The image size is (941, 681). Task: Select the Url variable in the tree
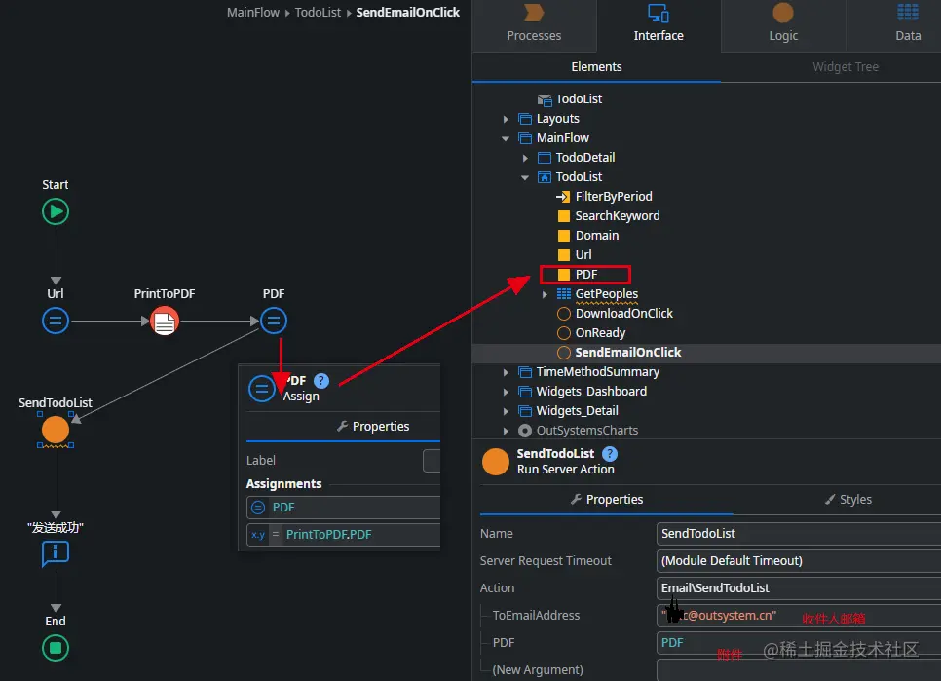(583, 255)
